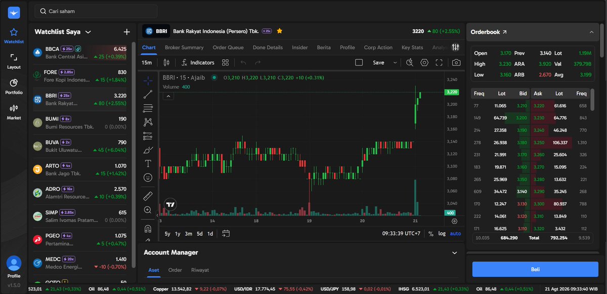Image resolution: width=607 pixels, height=294 pixels.
Task: Select the brush drawing tool
Action: click(148, 150)
